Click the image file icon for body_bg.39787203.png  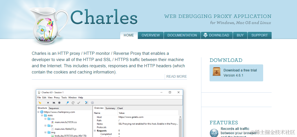click(52, 136)
